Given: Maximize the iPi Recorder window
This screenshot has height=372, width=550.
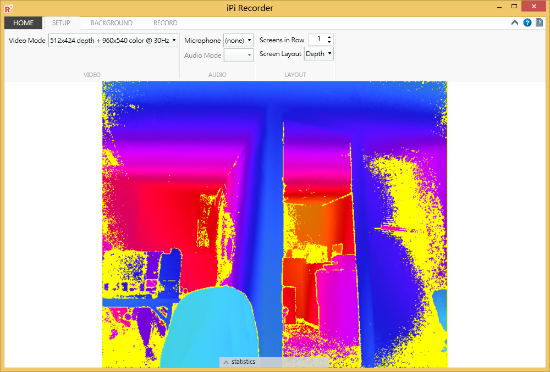Looking at the screenshot, I should pyautogui.click(x=514, y=7).
